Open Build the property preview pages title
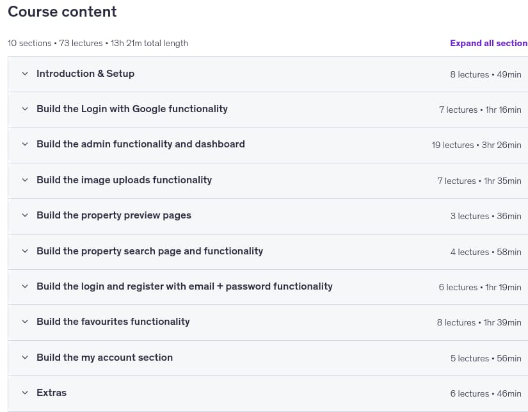 [x=114, y=215]
